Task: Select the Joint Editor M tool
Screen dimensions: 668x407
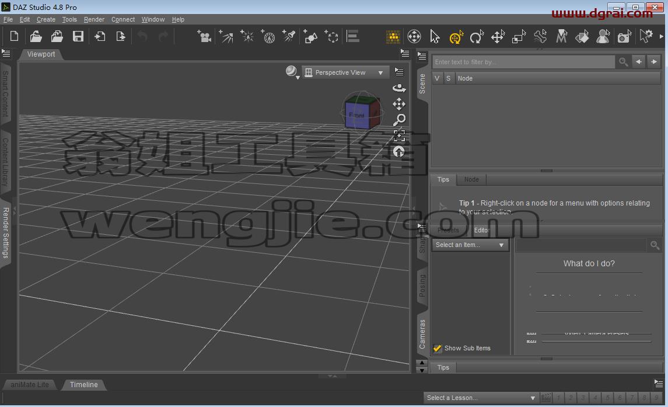Action: 561,37
